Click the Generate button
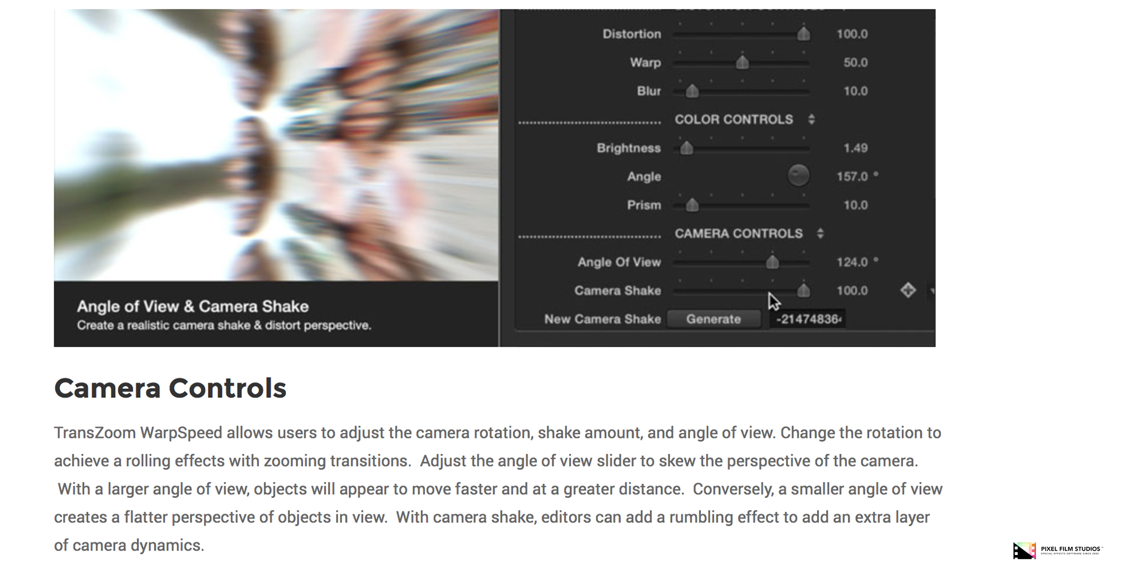 tap(714, 319)
